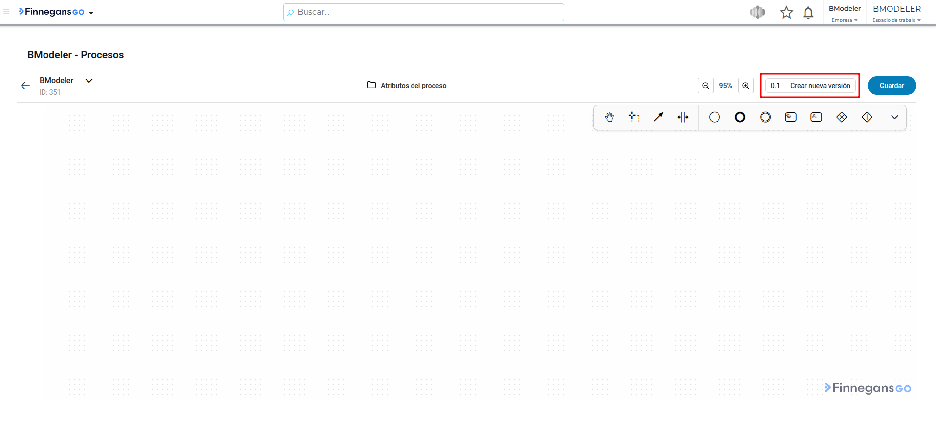Save the process with Guardar
The height and width of the screenshot is (443, 936).
coord(892,86)
